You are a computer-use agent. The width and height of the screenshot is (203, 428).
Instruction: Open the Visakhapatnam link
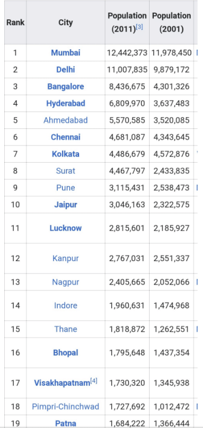[62, 383]
